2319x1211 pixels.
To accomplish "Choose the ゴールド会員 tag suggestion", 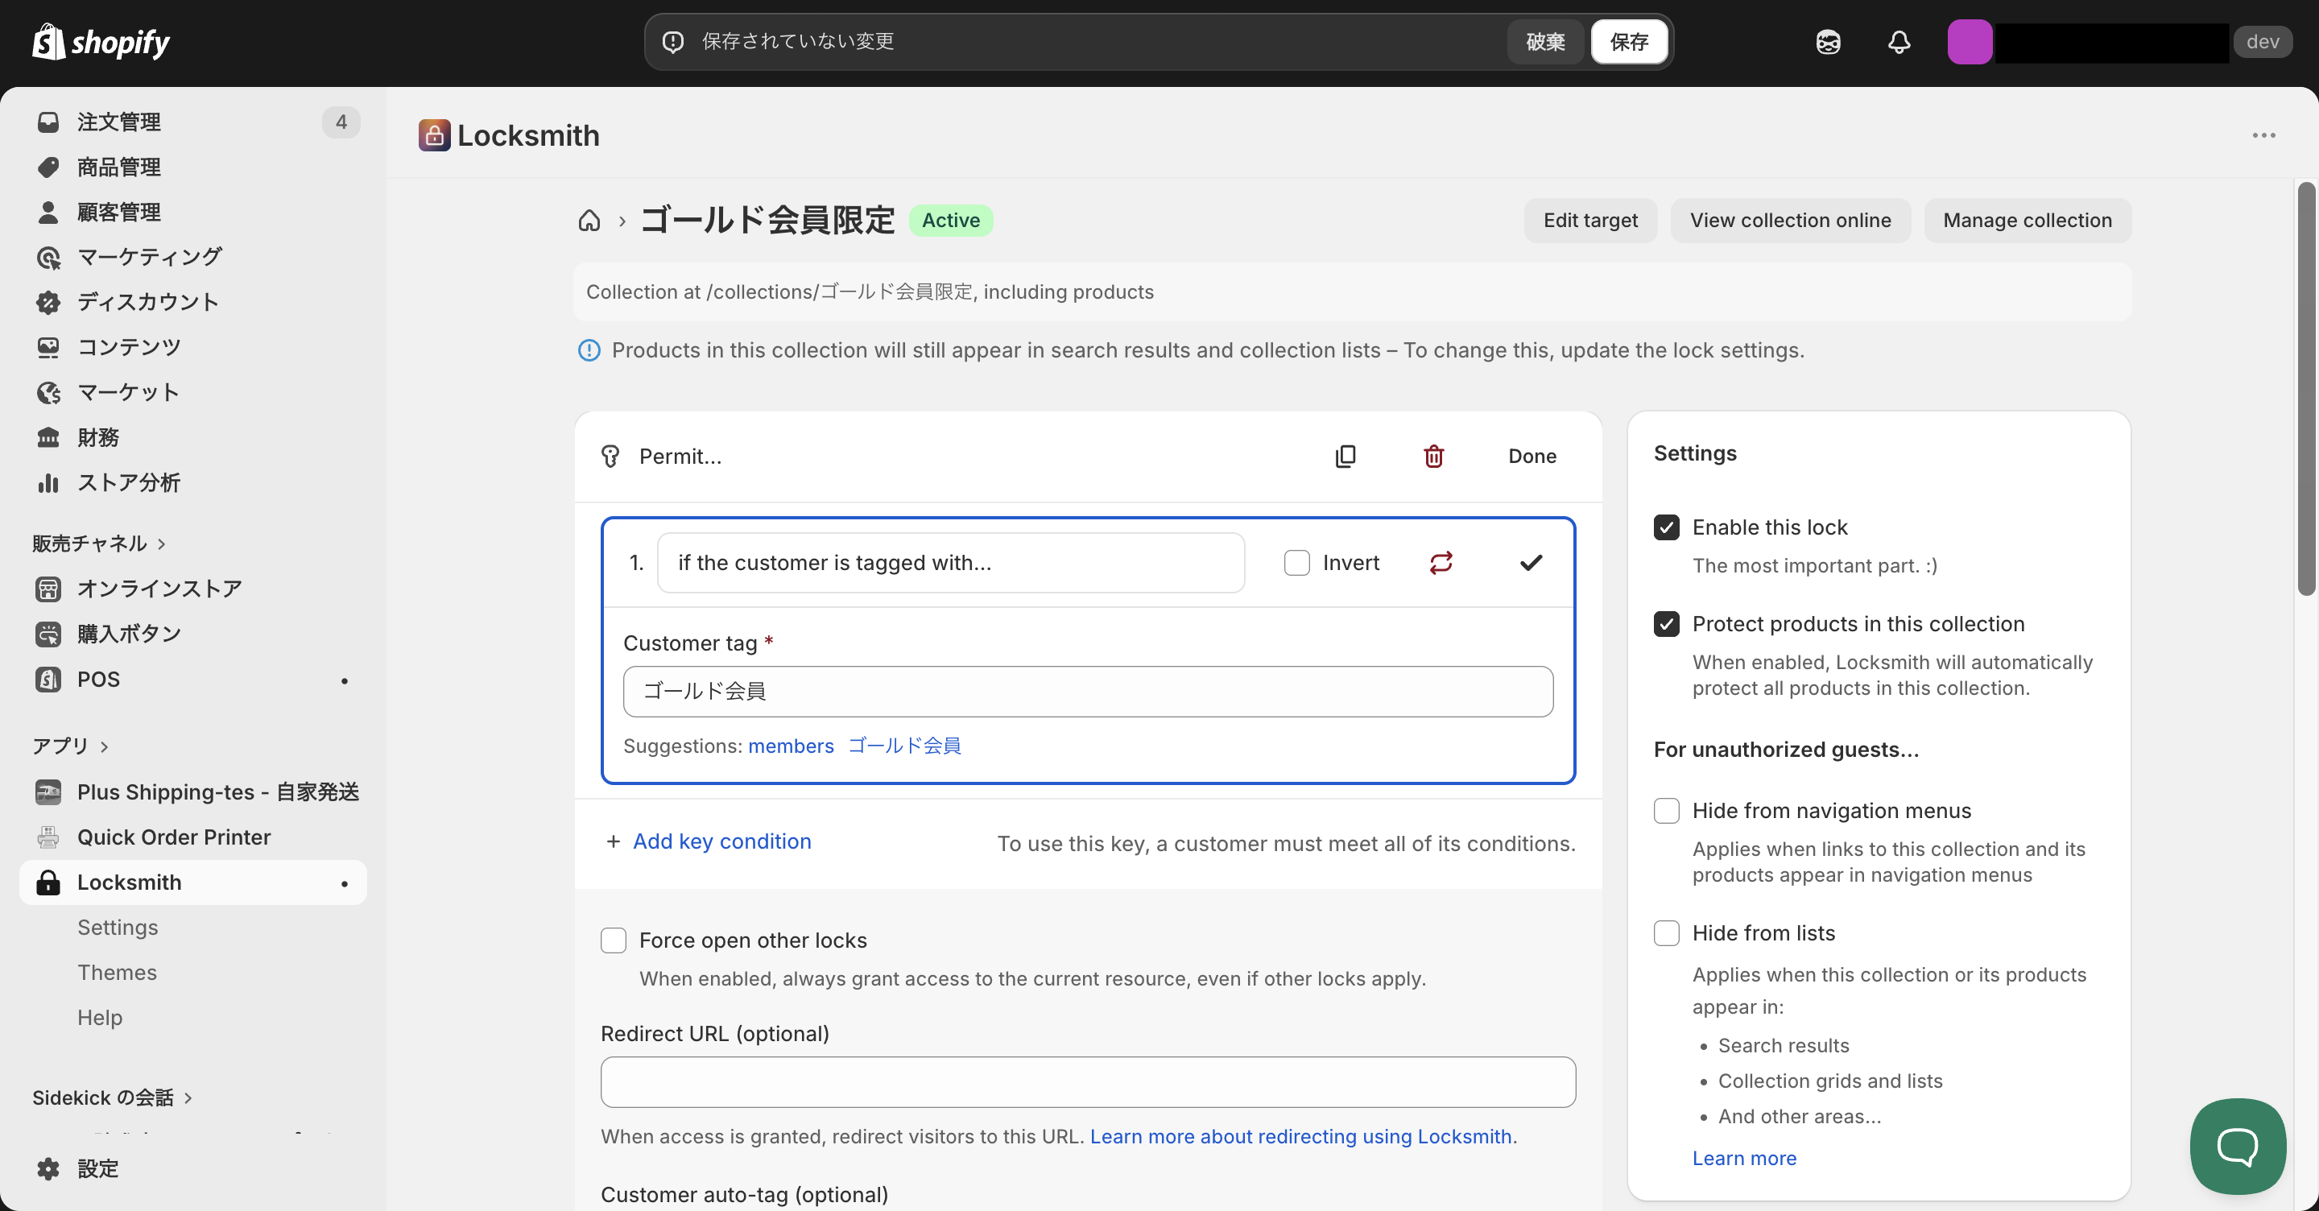I will (903, 746).
